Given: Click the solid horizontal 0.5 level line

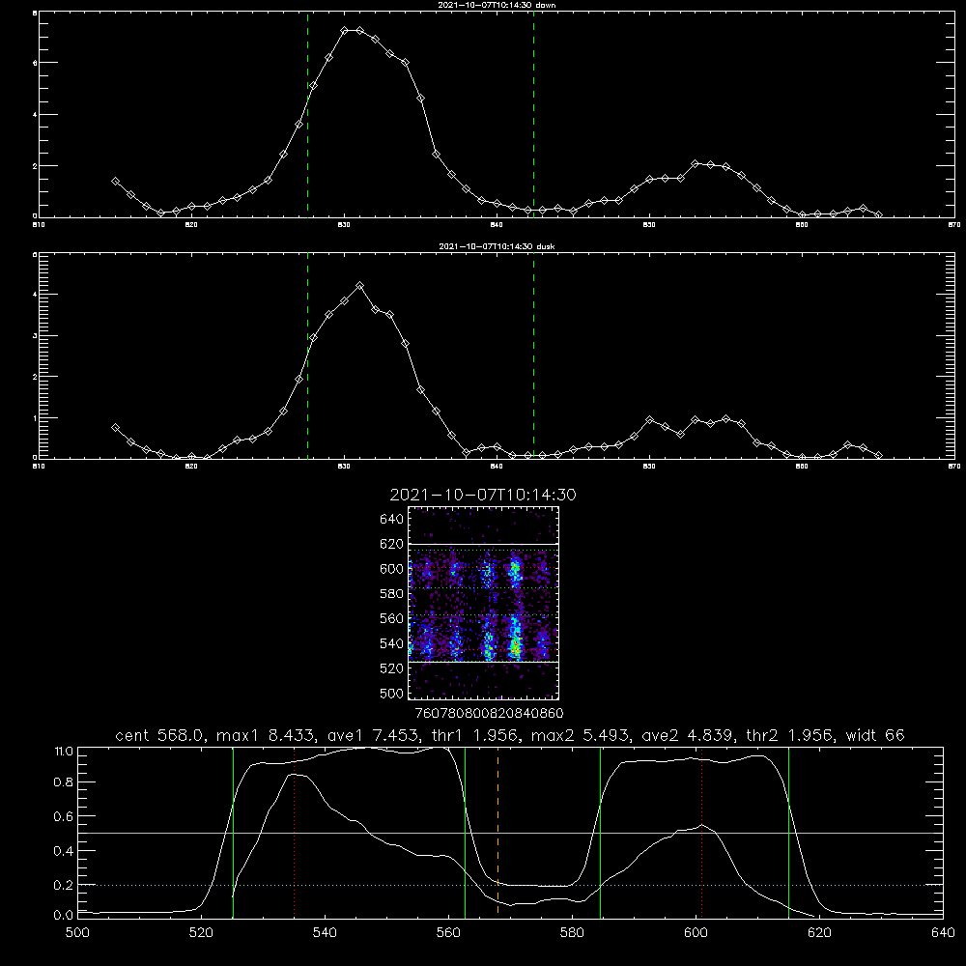Looking at the screenshot, I should [510, 833].
